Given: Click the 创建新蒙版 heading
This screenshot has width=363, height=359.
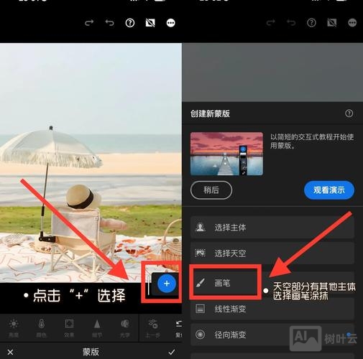Looking at the screenshot, I should 210,113.
